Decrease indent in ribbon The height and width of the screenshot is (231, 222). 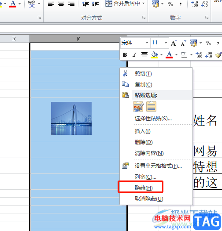pos(85,4)
